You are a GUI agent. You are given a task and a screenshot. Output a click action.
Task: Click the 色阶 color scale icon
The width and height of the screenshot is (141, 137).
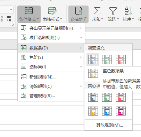click(x=24, y=57)
